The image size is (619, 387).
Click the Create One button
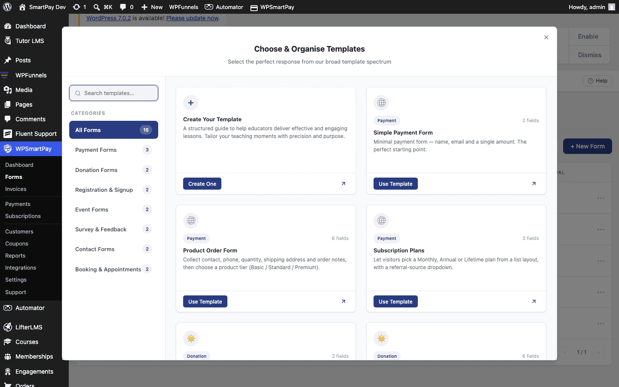click(202, 184)
